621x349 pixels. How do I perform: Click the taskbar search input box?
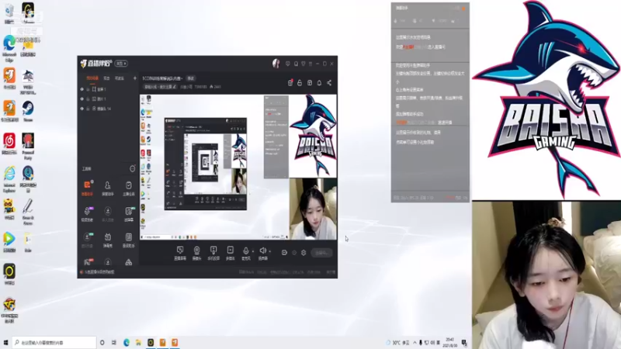(x=54, y=342)
